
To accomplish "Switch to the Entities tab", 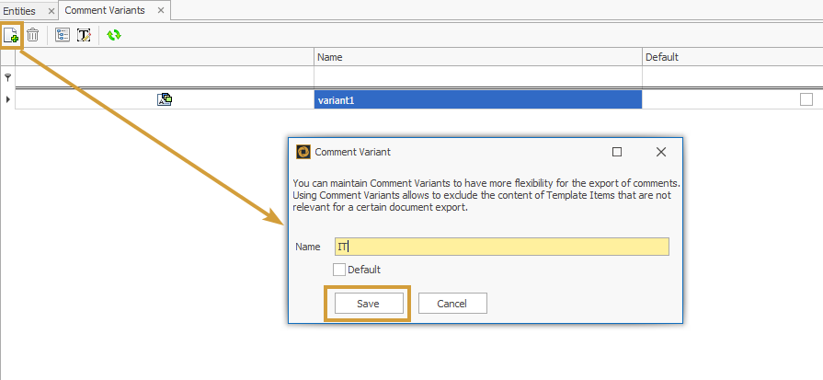I will click(x=19, y=11).
